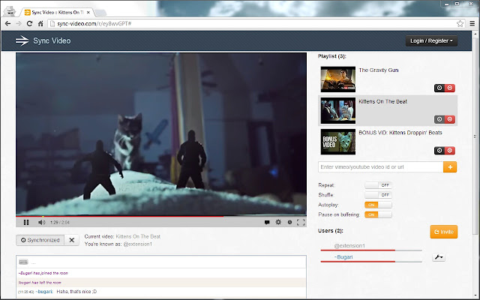Play The Gravity Gun via black button
This screenshot has height=300, width=480.
(439, 88)
